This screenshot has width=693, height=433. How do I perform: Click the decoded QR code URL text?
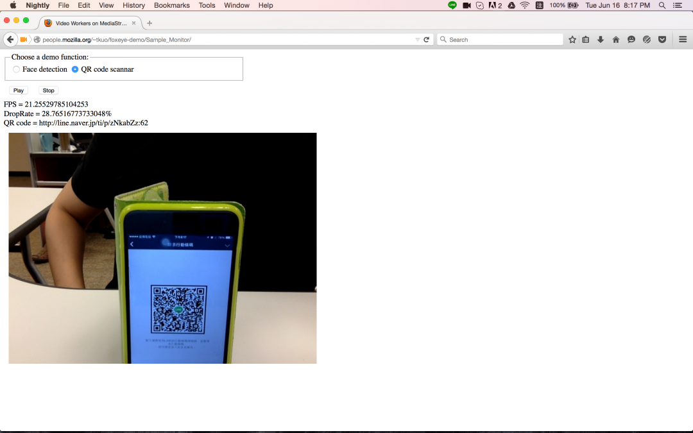click(93, 123)
